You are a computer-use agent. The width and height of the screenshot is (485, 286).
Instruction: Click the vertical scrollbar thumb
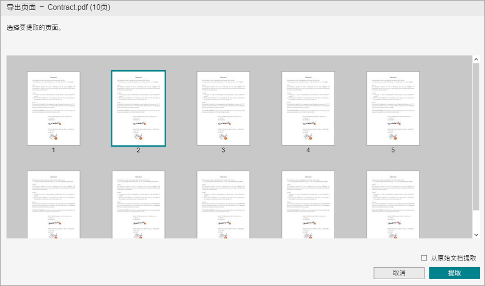[x=476, y=136]
